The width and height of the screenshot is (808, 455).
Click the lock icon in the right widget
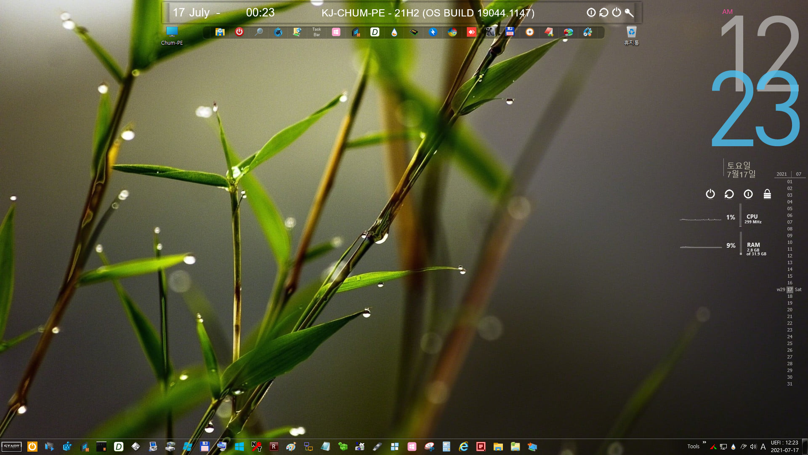click(x=767, y=194)
